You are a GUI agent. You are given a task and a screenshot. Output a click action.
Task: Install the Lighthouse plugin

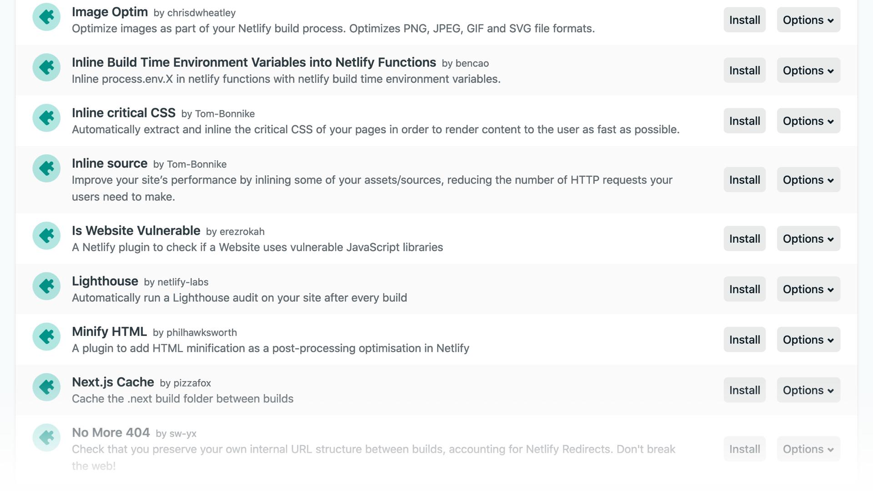click(744, 289)
